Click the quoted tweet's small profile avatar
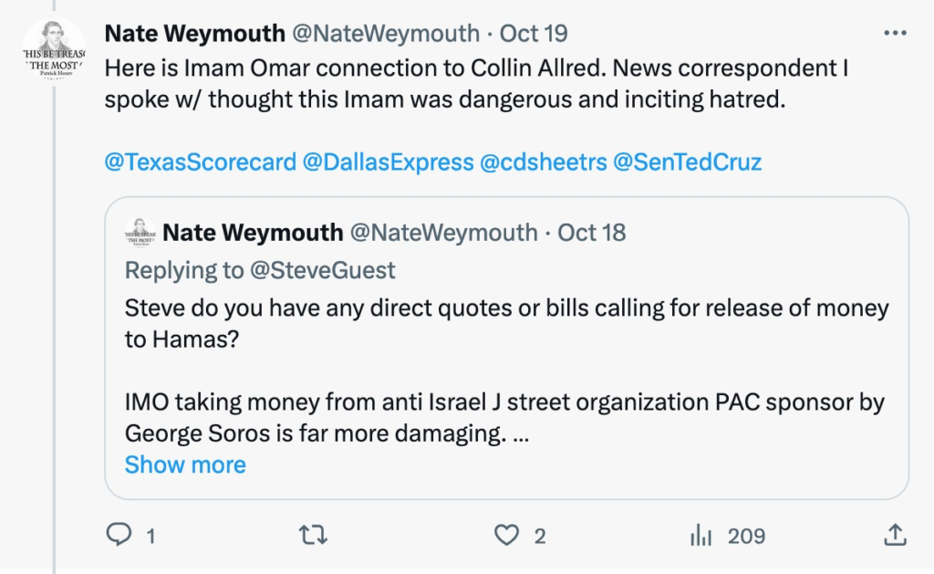 [x=140, y=233]
